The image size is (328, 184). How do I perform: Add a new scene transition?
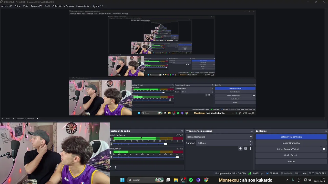click(x=240, y=148)
